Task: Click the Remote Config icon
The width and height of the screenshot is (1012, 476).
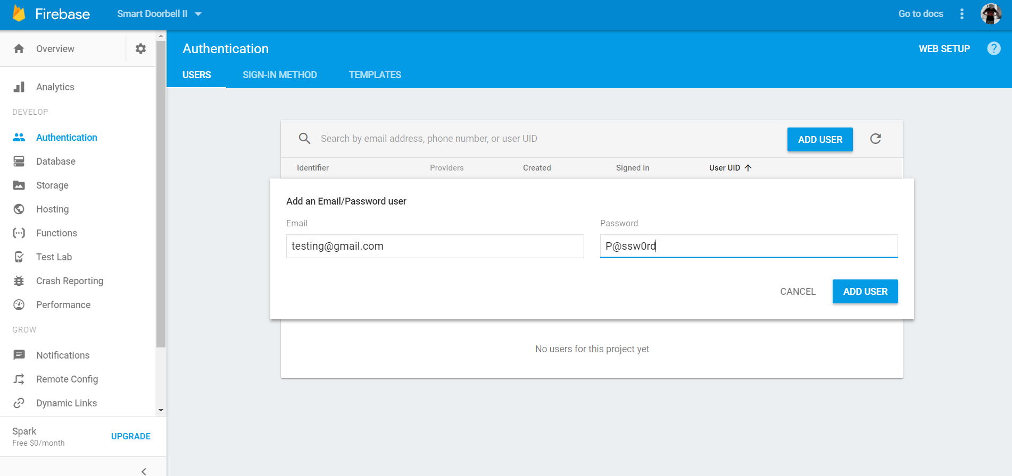Action: pos(19,379)
